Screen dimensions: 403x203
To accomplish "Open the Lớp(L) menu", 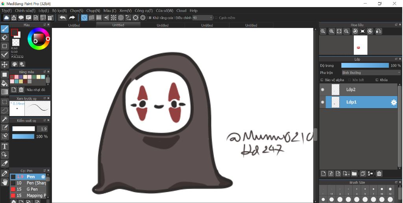I will 44,11.
